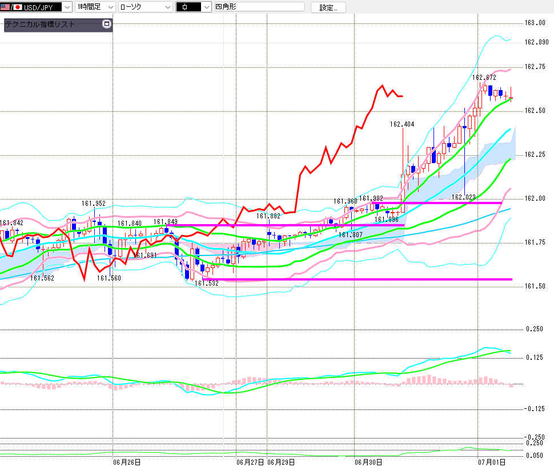Open the dropdown arrow next to the candle swatch
The height and width of the screenshot is (467, 554).
[x=207, y=7]
